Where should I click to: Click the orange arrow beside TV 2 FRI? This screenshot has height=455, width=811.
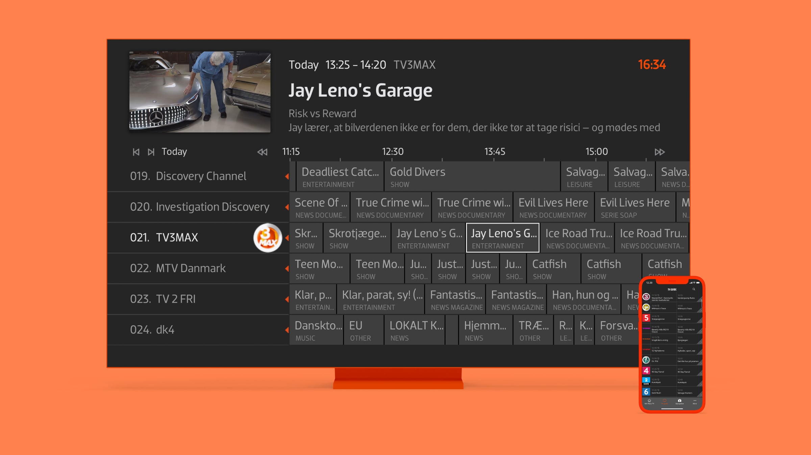[287, 299]
